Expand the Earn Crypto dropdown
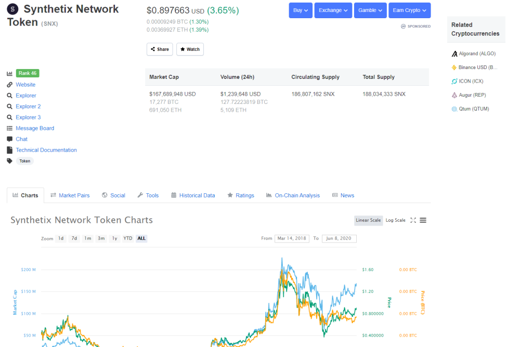 [x=410, y=10]
